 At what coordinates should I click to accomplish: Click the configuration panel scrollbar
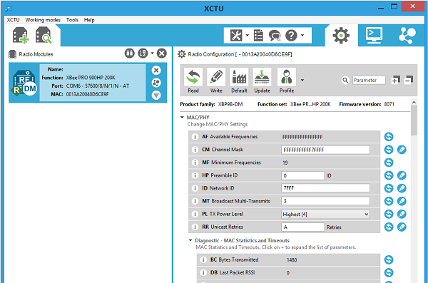[x=414, y=120]
